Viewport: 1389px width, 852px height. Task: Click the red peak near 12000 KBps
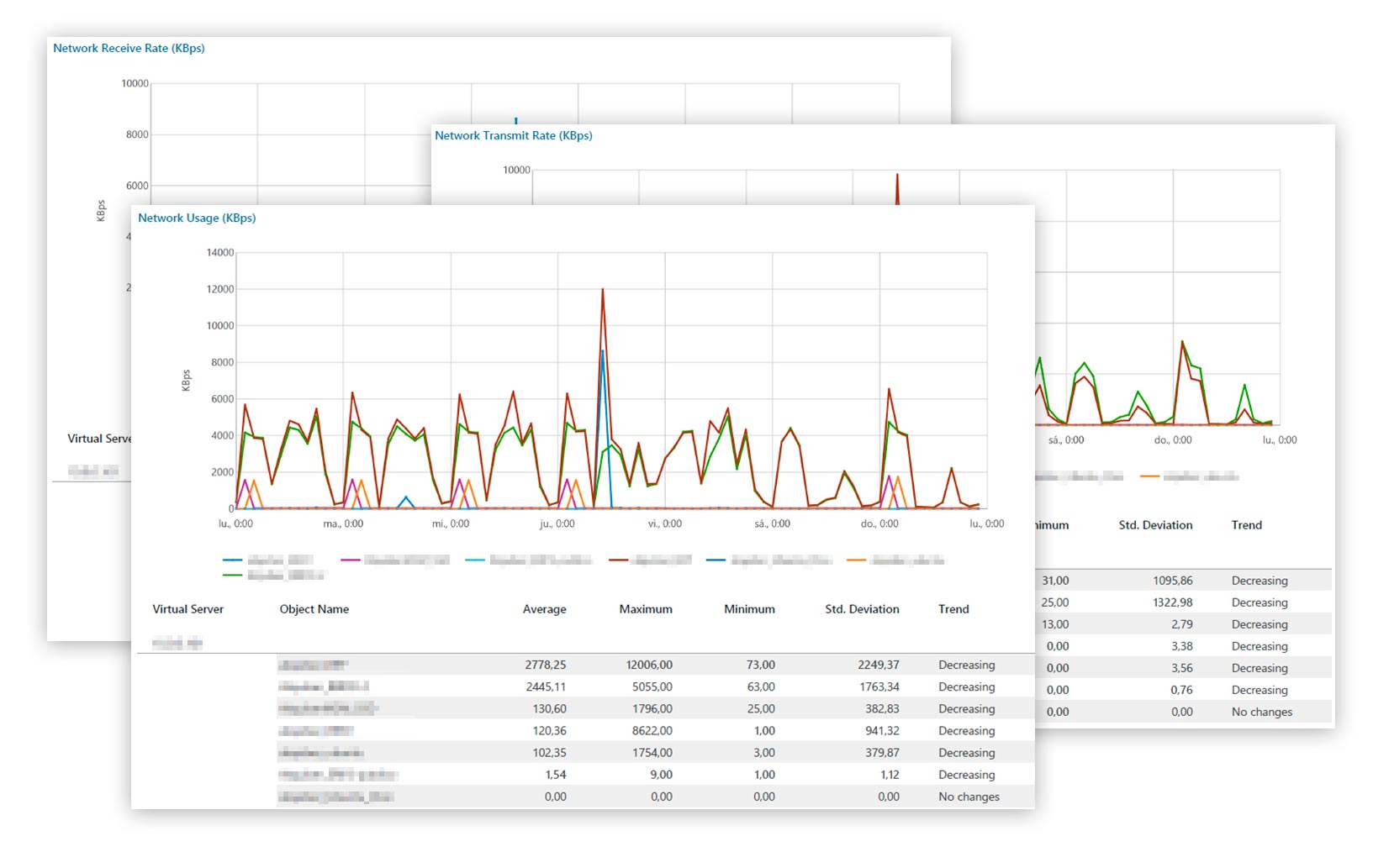coord(602,290)
